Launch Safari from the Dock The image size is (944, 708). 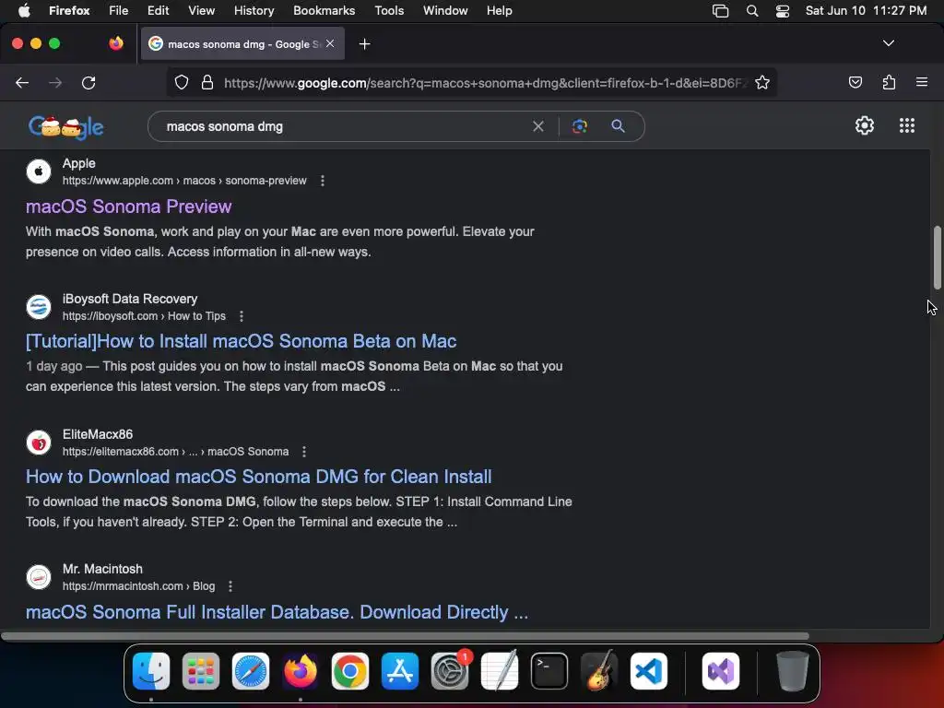tap(251, 671)
